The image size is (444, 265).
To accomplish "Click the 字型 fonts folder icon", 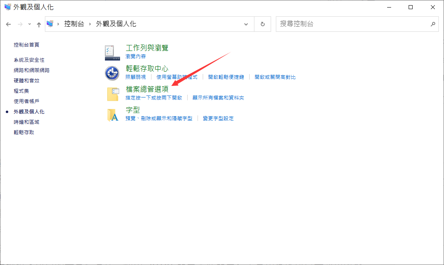I will pos(113,115).
